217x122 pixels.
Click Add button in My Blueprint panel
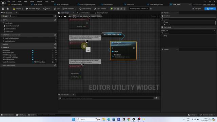point(5,16)
